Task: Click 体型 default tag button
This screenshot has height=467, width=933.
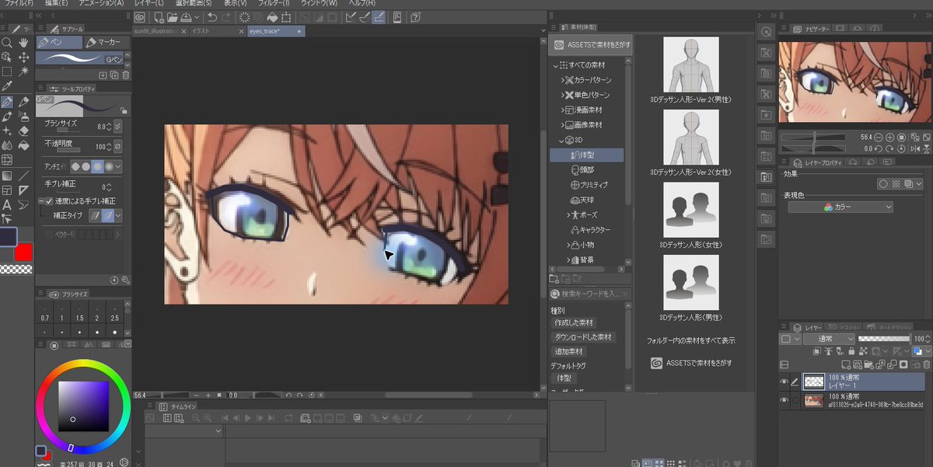Action: pos(564,378)
